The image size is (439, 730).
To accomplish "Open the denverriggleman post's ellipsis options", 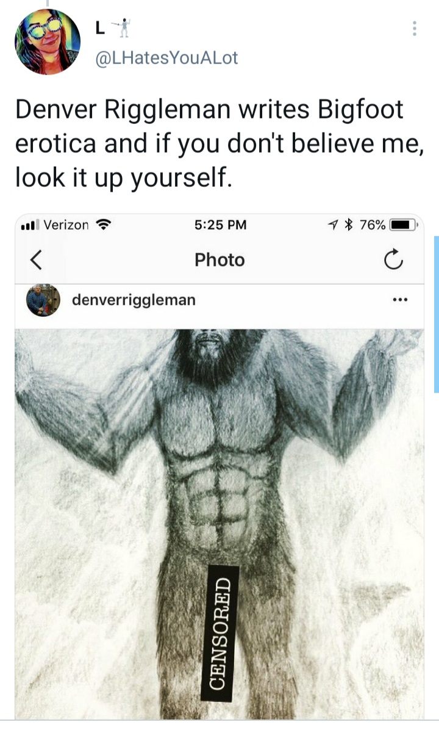I will (400, 300).
